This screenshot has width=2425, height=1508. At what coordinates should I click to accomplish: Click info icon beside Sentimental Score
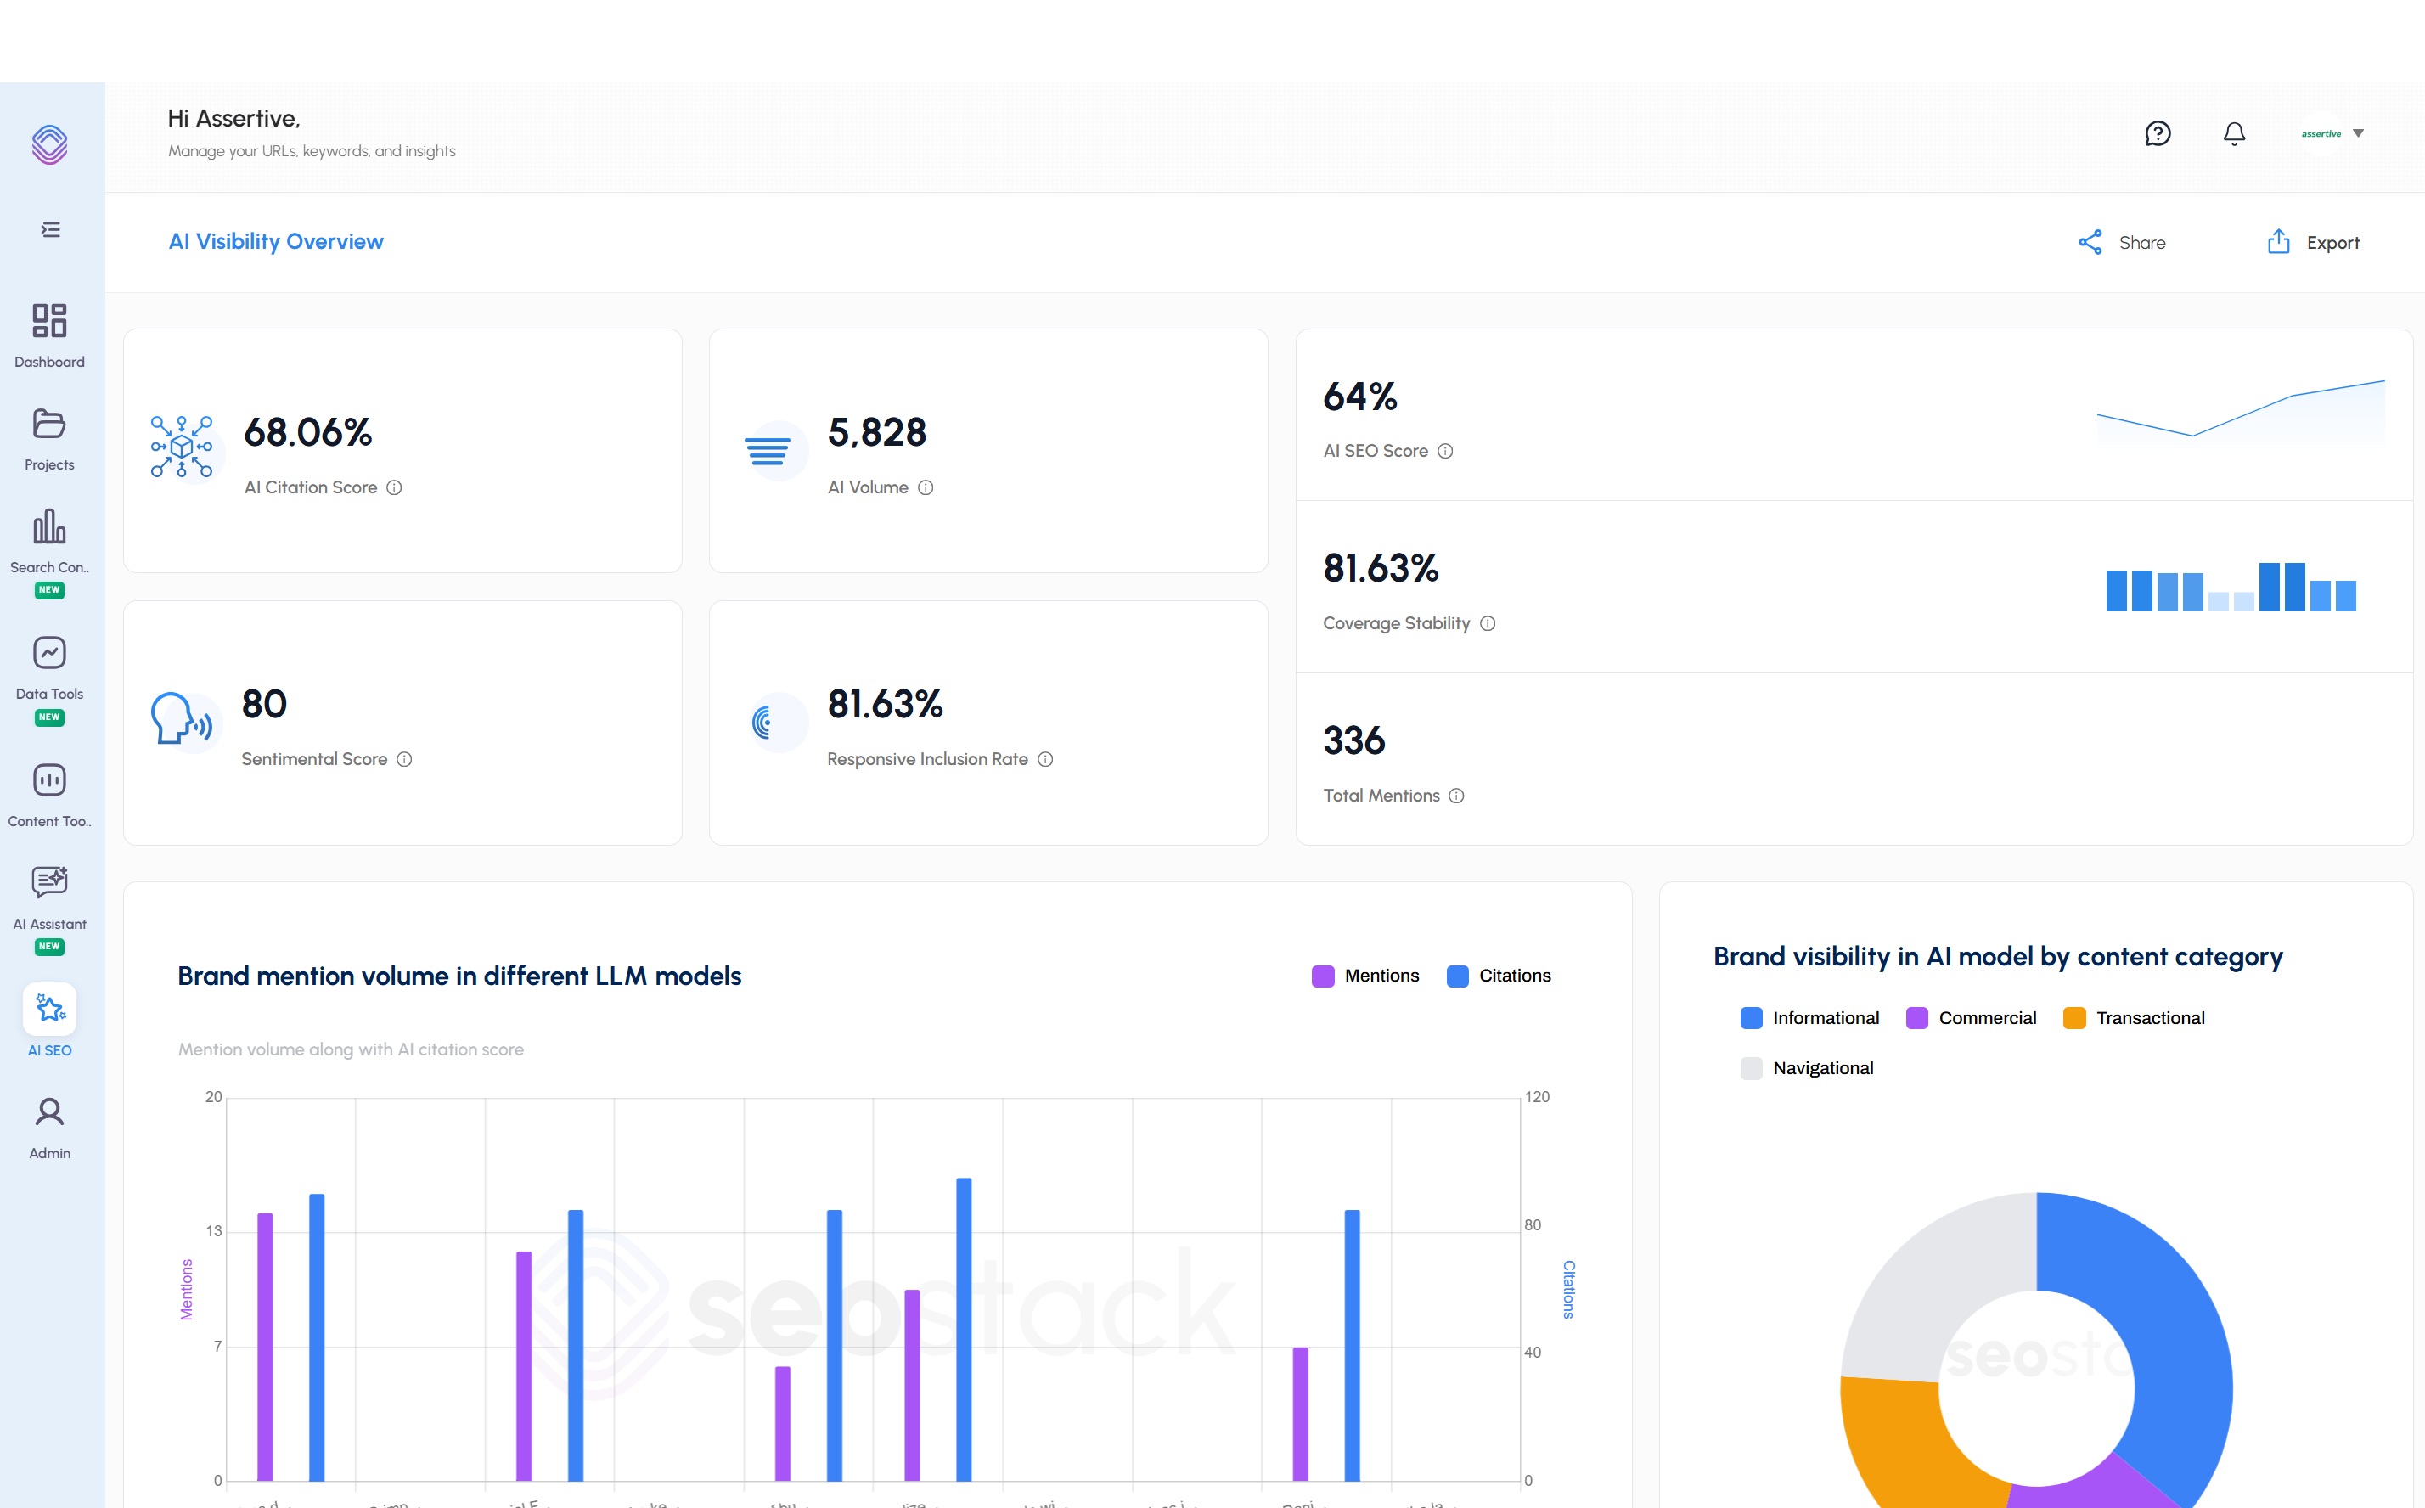tap(404, 760)
